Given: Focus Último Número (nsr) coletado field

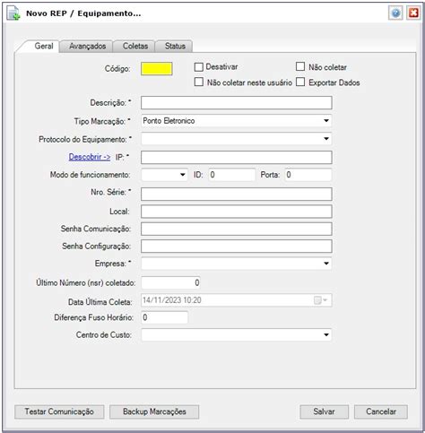Looking at the screenshot, I should click(170, 282).
